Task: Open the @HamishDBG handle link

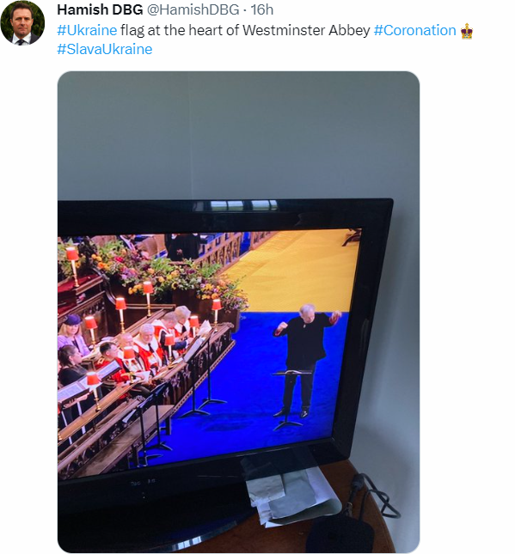Action: pyautogui.click(x=193, y=10)
